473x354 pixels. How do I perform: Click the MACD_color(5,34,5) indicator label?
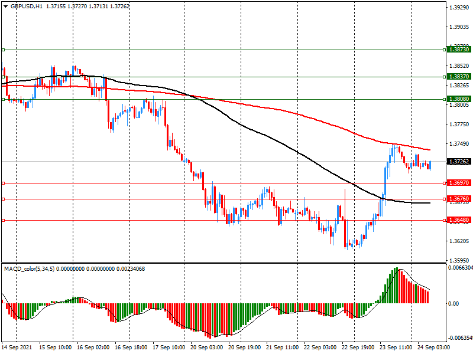tap(29, 269)
